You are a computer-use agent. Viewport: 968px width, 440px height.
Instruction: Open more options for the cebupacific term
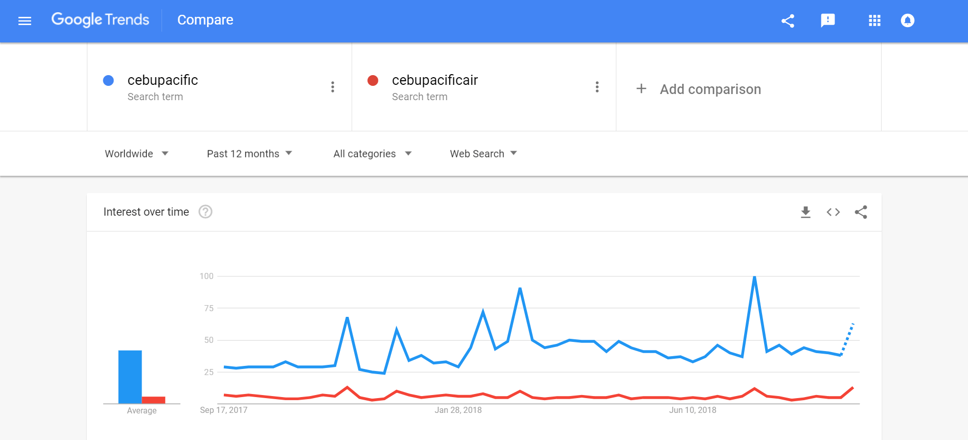pyautogui.click(x=333, y=87)
